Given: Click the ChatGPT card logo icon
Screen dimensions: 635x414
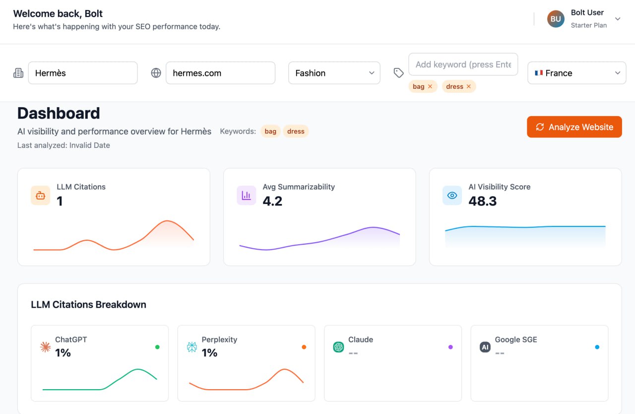Looking at the screenshot, I should [x=45, y=347].
